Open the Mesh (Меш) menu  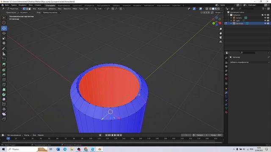pos(60,8)
